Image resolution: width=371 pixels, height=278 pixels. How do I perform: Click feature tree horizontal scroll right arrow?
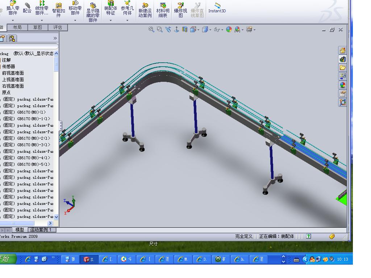point(50,223)
